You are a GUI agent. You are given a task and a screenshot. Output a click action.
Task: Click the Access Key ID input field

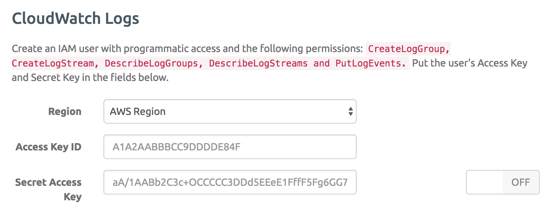click(230, 147)
